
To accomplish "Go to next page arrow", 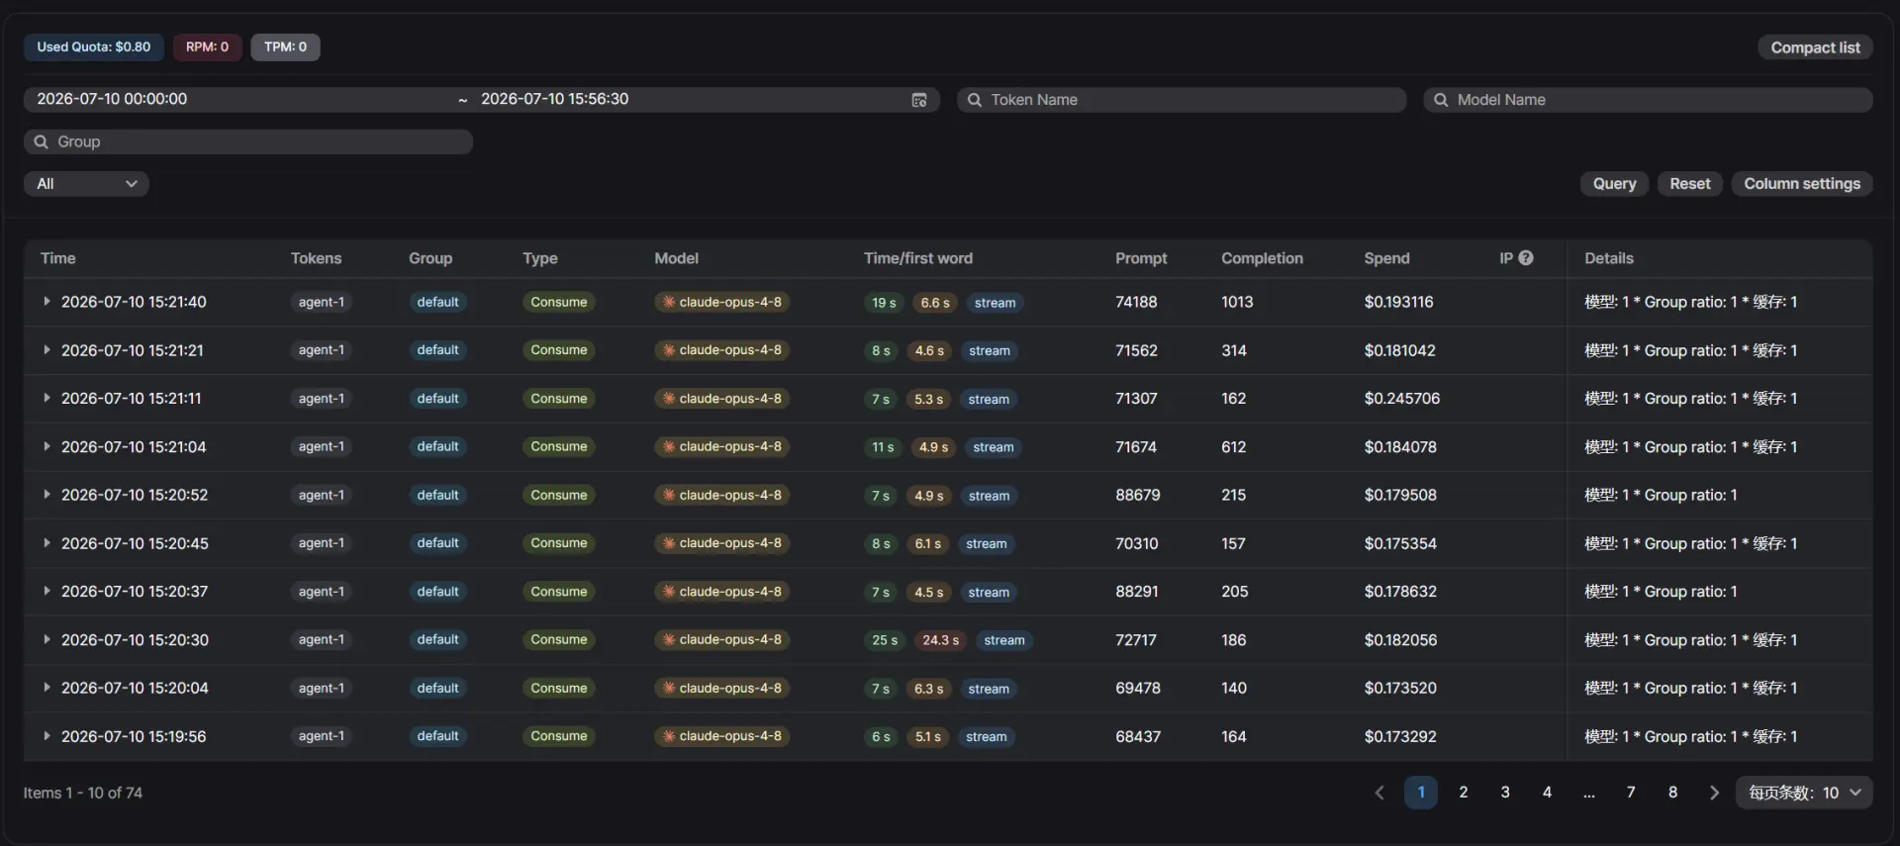I will [x=1714, y=793].
